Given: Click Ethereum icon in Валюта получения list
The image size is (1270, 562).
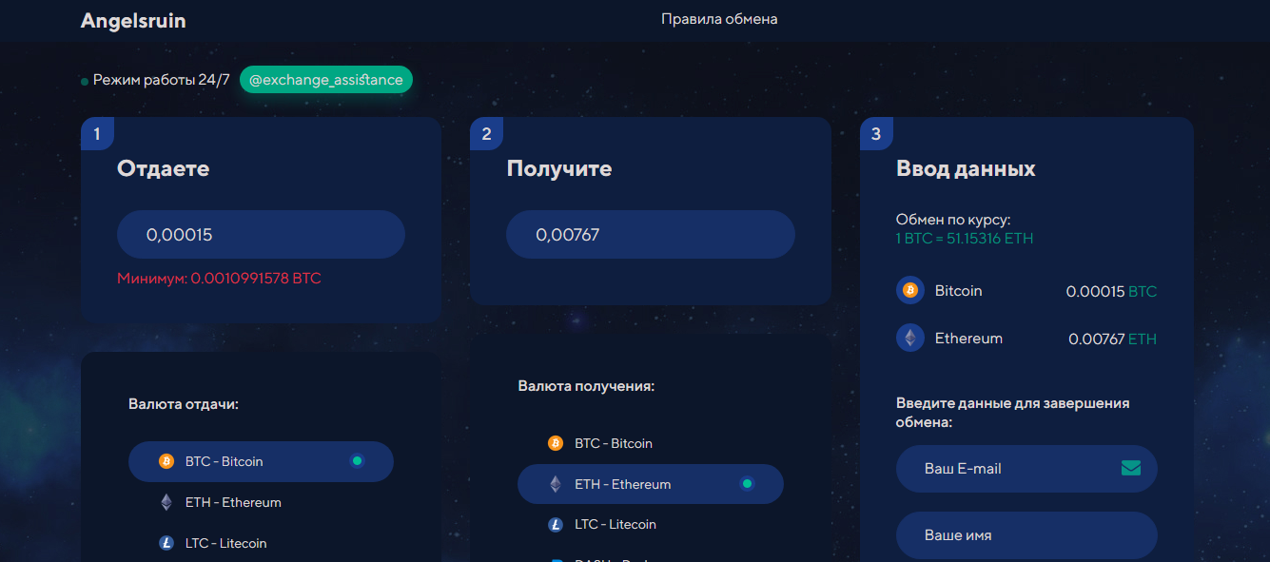Looking at the screenshot, I should 556,484.
